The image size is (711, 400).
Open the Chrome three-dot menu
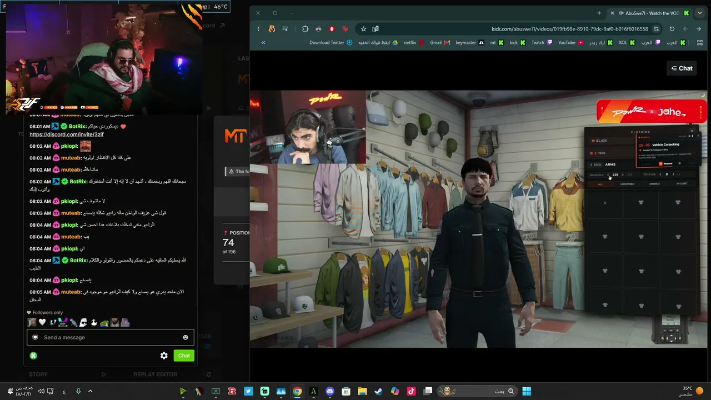point(258,29)
